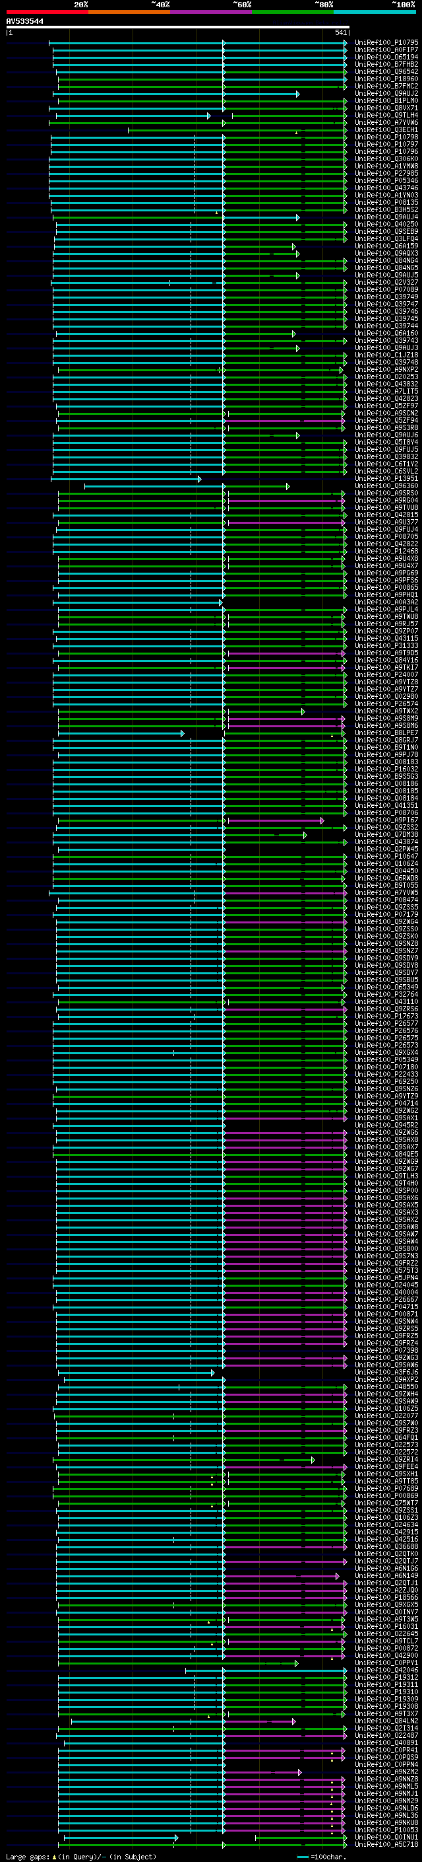Select the UniRef100_B7FMC2 label
This screenshot has width=422, height=1862.
(x=386, y=86)
